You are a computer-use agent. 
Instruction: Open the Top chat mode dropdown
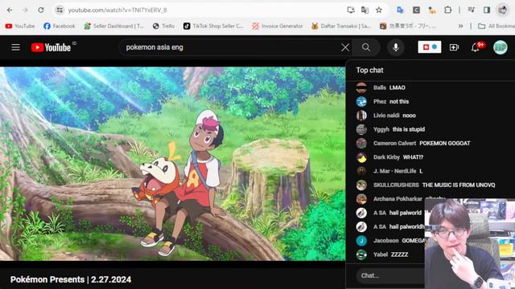(369, 70)
